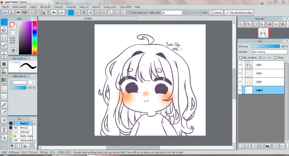Toggle visibility of Lớp4 layer

tap(240, 90)
